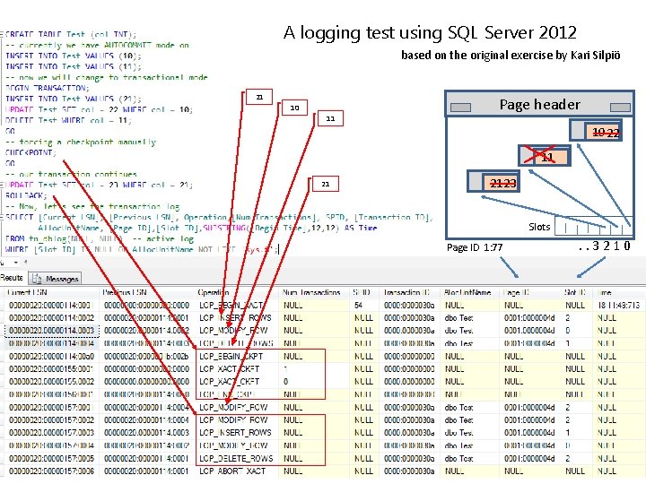Switch to the Results tab

(x=12, y=278)
